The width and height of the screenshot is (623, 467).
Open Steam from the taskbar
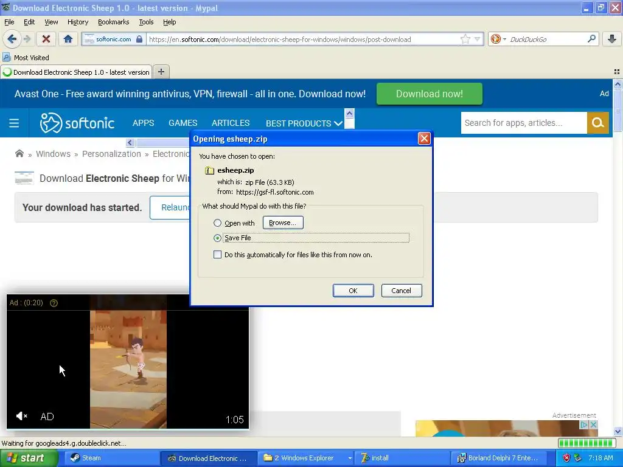(112, 458)
